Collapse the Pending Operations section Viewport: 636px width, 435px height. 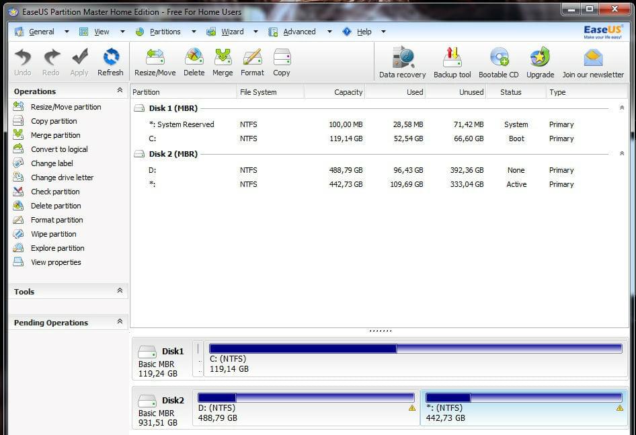point(120,321)
